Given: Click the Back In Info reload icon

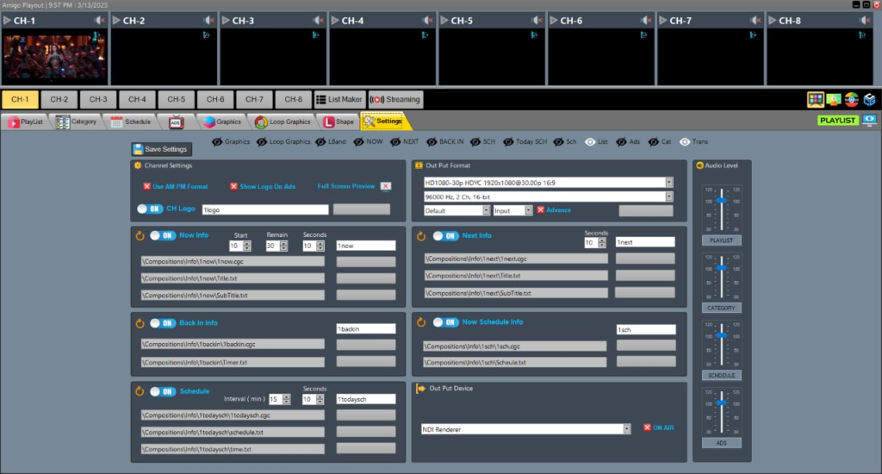Looking at the screenshot, I should pos(140,324).
